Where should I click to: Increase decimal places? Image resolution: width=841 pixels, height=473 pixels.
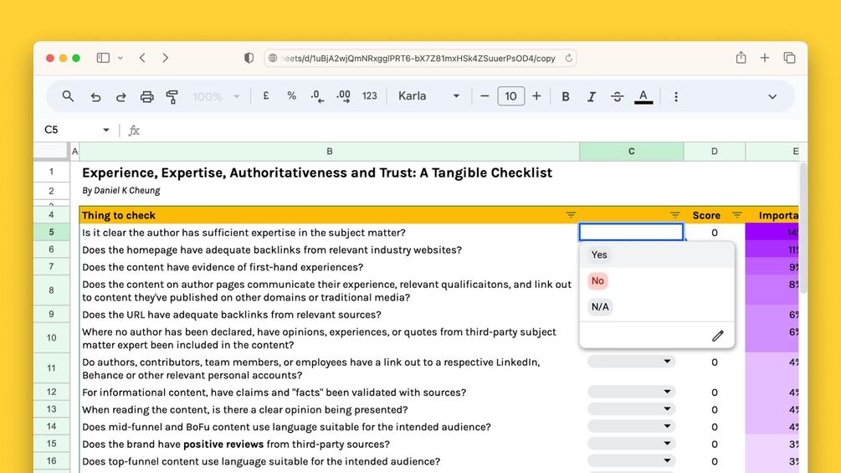(343, 96)
